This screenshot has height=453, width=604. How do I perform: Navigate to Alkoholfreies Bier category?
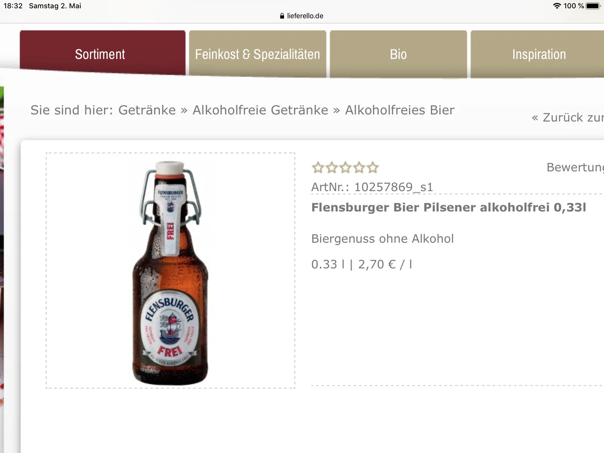[x=400, y=110]
